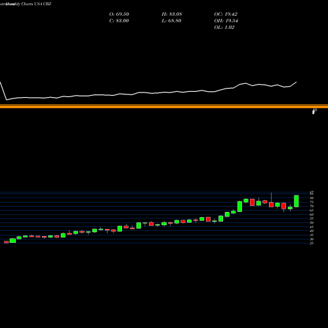Select the low value 'L: 68.80'
The height and width of the screenshot is (328, 328).
[x=171, y=21]
